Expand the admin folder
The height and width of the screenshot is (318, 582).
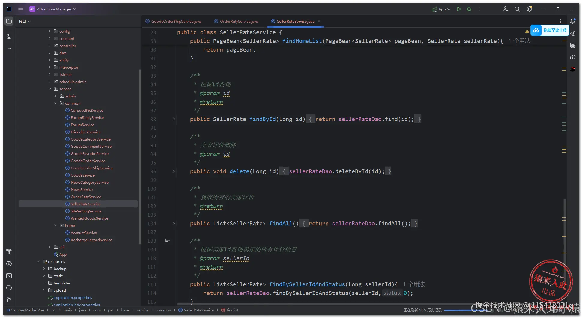pyautogui.click(x=55, y=96)
